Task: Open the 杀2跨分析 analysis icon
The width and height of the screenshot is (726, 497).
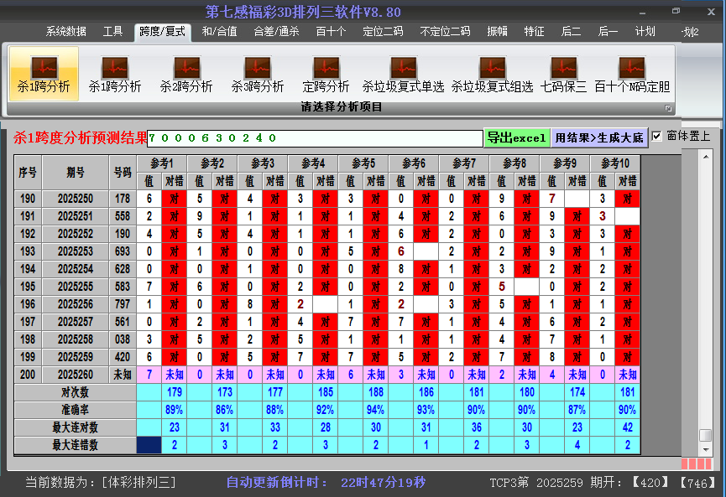Action: click(186, 74)
